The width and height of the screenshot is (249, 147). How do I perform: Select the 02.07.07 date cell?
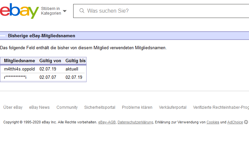point(48,77)
